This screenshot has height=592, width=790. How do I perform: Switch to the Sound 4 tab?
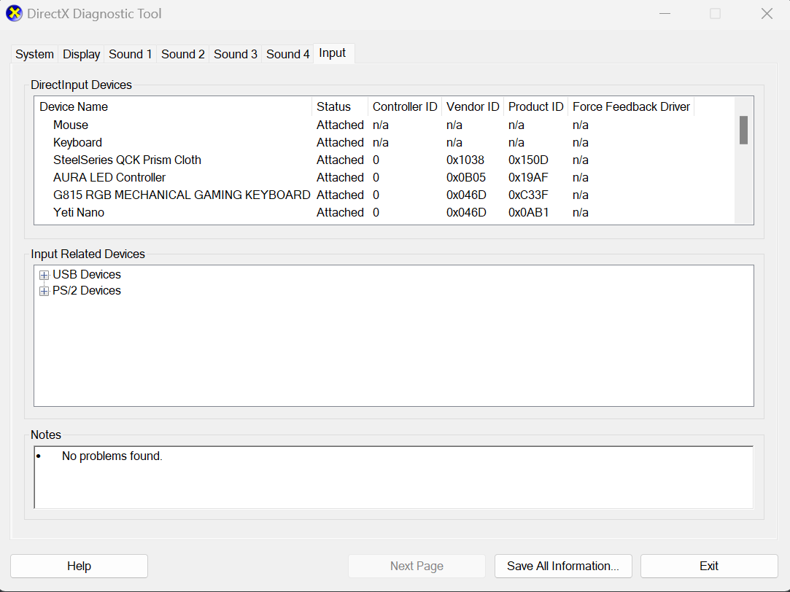pyautogui.click(x=287, y=54)
